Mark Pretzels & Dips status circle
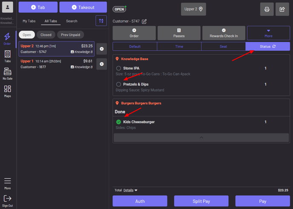 tap(118, 84)
